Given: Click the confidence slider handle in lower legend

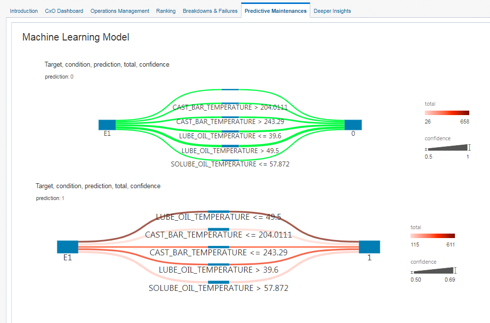Looking at the screenshot, I should [x=455, y=270].
